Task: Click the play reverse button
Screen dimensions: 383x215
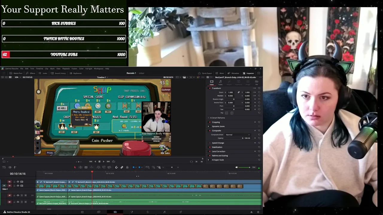Action: pos(95,162)
